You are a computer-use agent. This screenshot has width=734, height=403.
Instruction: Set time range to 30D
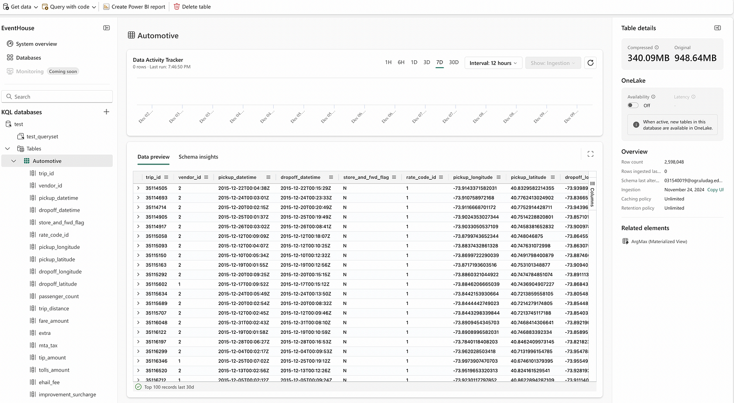(454, 62)
